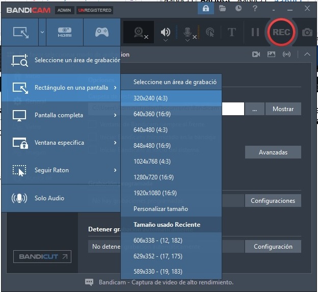Open the images list icon
The image size is (318, 292).
pos(271,54)
